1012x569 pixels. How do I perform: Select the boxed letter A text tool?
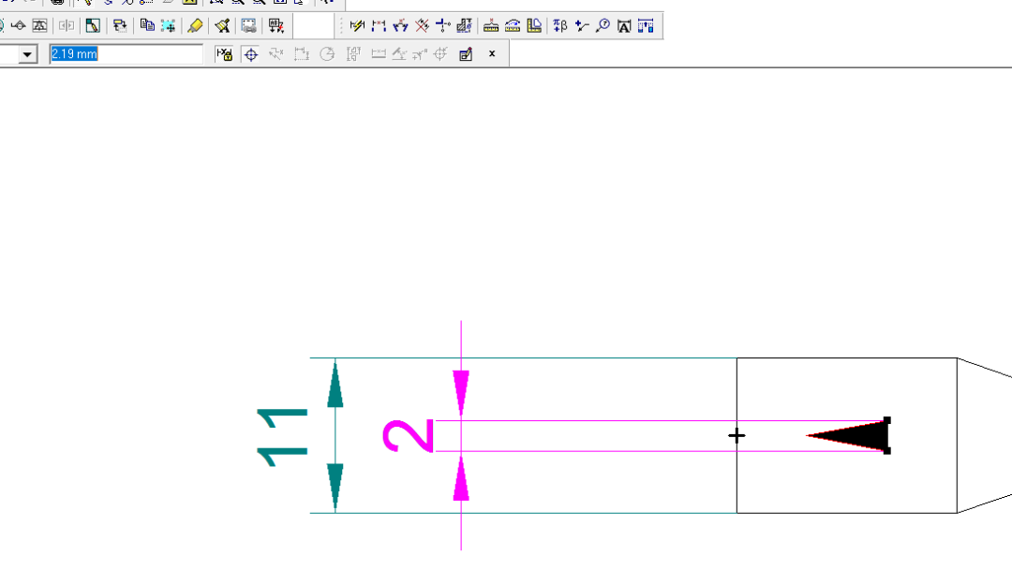click(x=624, y=26)
